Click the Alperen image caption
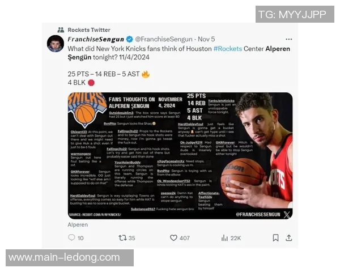This screenshot has height=272, width=340. coord(78,225)
